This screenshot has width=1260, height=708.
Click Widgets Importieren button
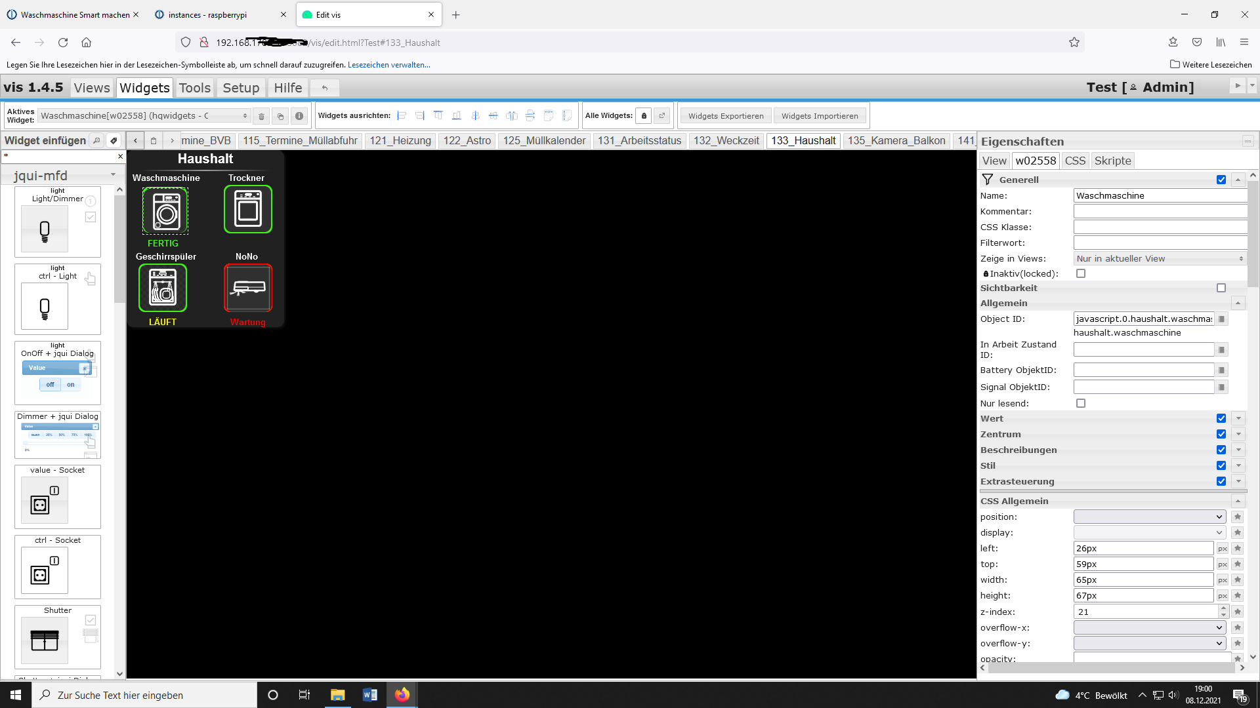[820, 116]
